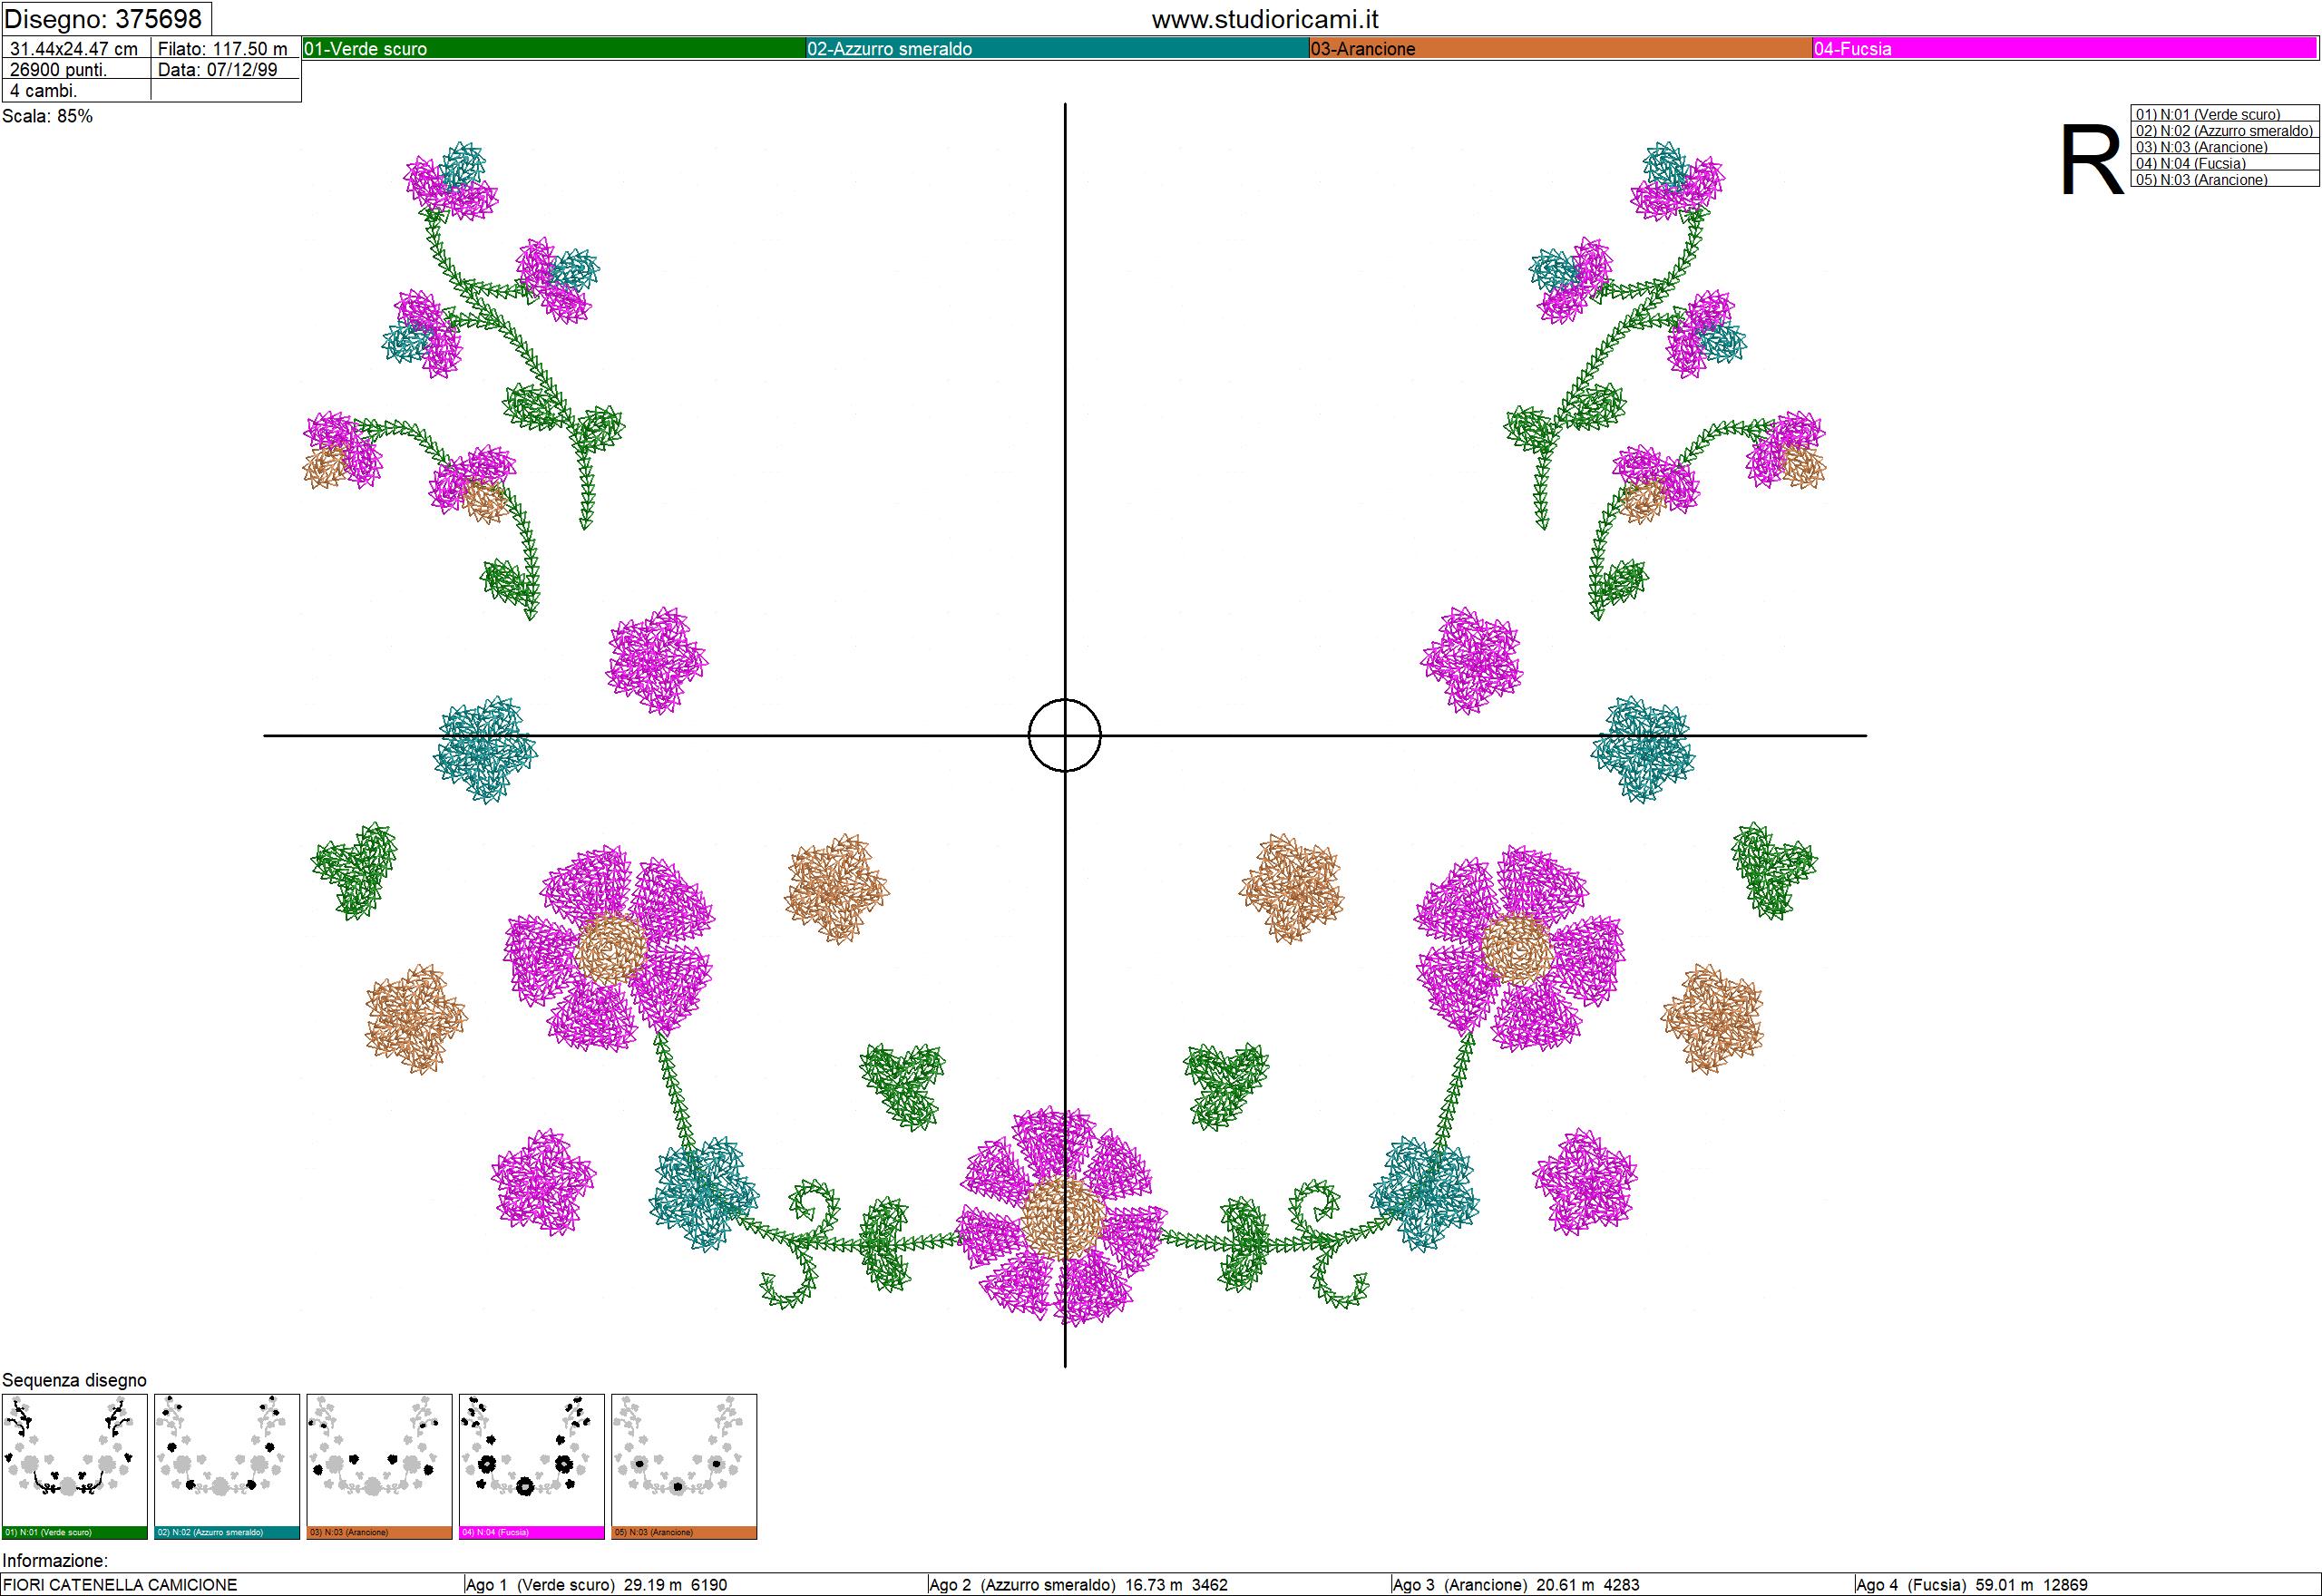This screenshot has height=1596, width=2322.
Task: Open the www.studioricami.it website link
Action: pyautogui.click(x=1265, y=19)
